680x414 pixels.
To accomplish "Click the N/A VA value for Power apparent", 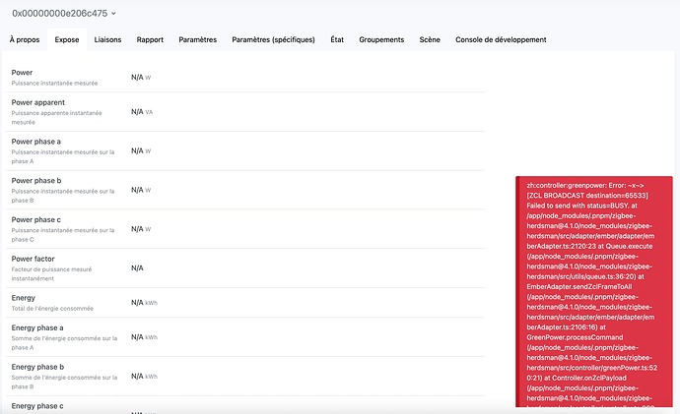I will (142, 111).
